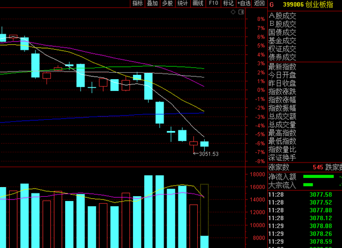Screen dimensions: 342x248
Task: Select the 399006 创业板指 title
Action: point(301,4)
